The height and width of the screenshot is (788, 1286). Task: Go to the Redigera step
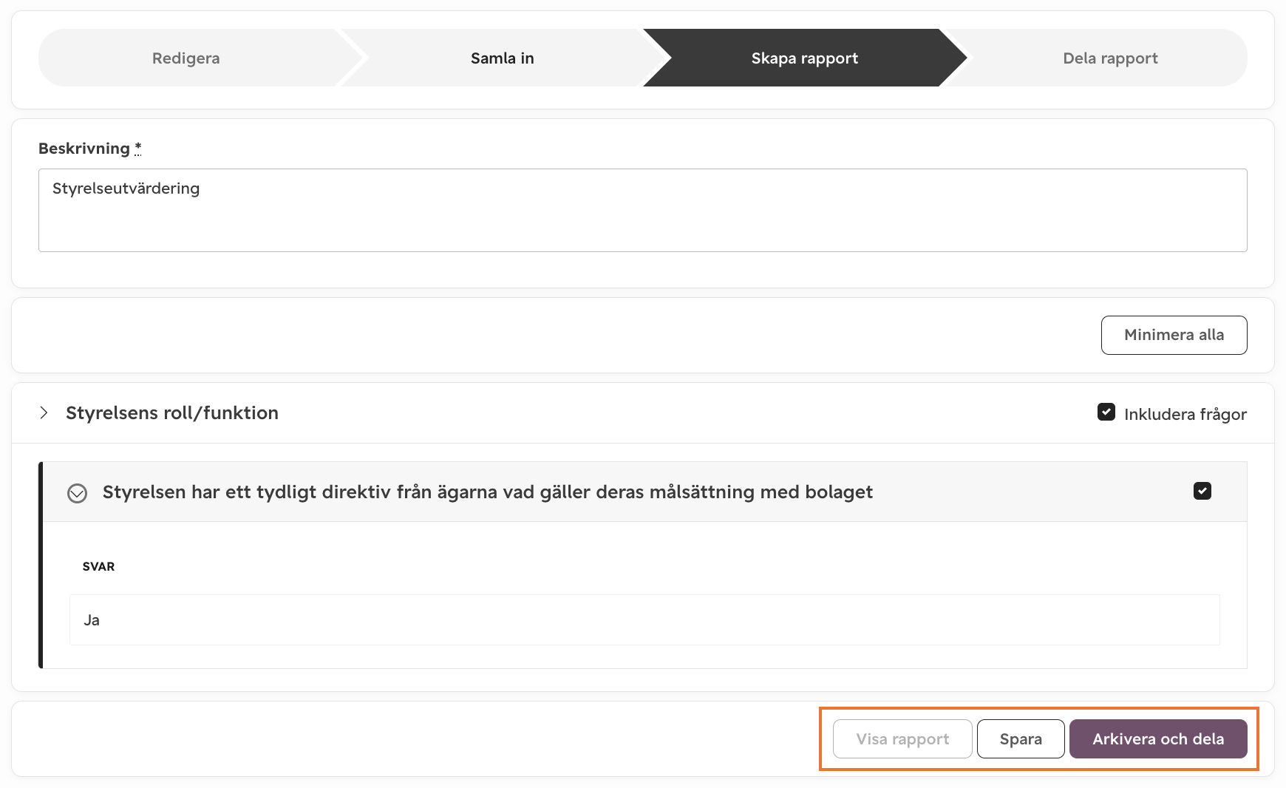click(186, 58)
